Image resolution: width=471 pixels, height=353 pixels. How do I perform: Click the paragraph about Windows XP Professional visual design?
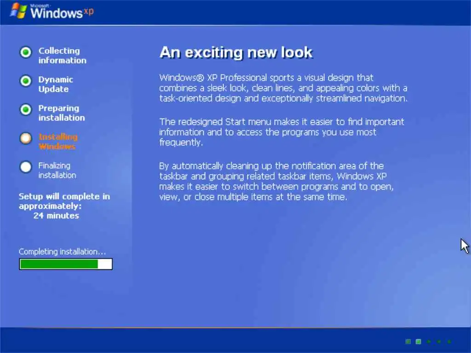coord(283,88)
